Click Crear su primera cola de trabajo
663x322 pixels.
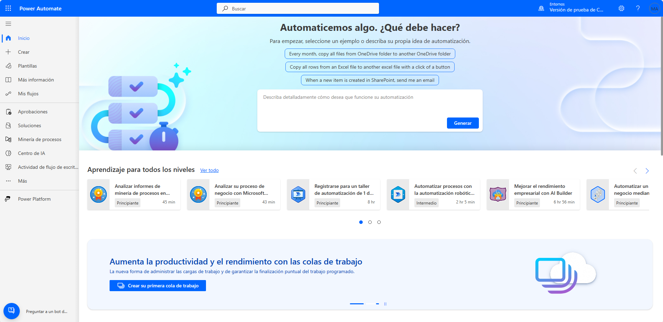[158, 286]
